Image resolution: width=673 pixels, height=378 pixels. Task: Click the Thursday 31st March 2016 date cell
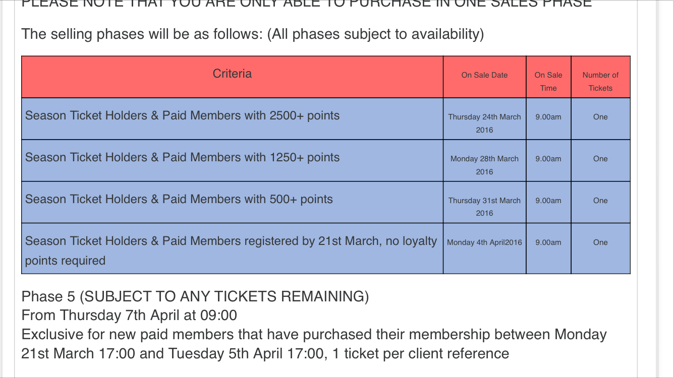click(484, 207)
